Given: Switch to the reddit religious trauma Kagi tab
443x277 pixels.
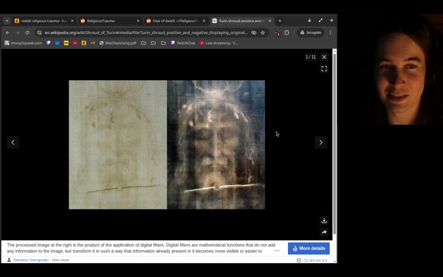Looking at the screenshot, I should pos(44,21).
